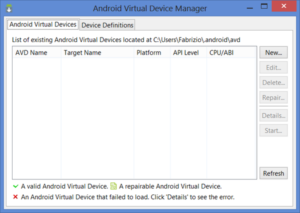Click the green checkmark valid device icon
This screenshot has width=300, height=213.
coord(15,186)
